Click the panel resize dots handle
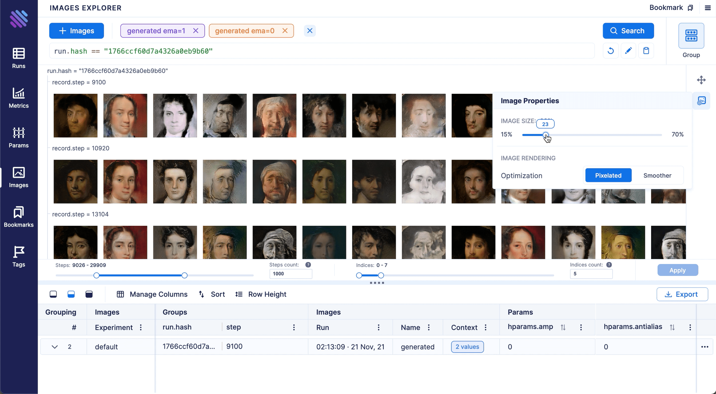Image resolution: width=716 pixels, height=394 pixels. pos(377,283)
